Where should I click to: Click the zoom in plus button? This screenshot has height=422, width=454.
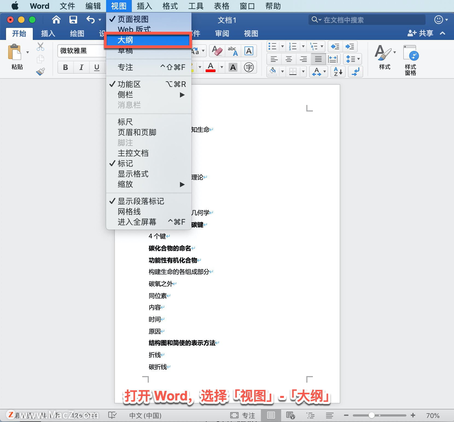click(413, 415)
